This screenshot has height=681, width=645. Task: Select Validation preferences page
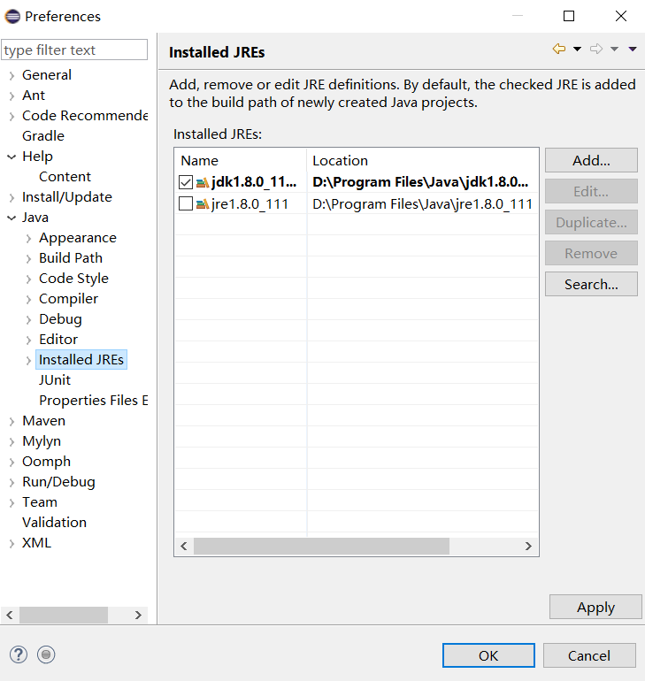click(54, 523)
